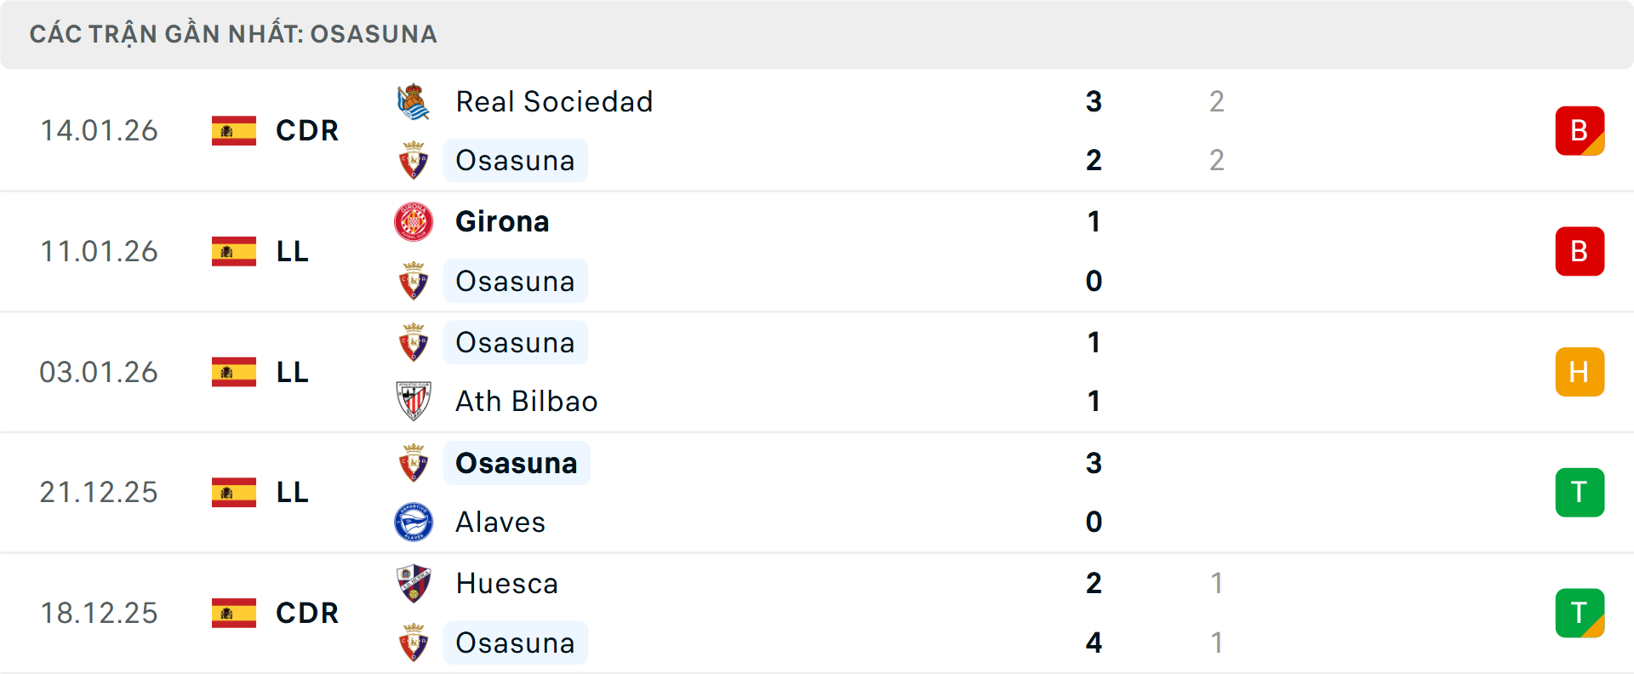Click the Spain flag next to CDR
1634x674 pixels.
(233, 130)
